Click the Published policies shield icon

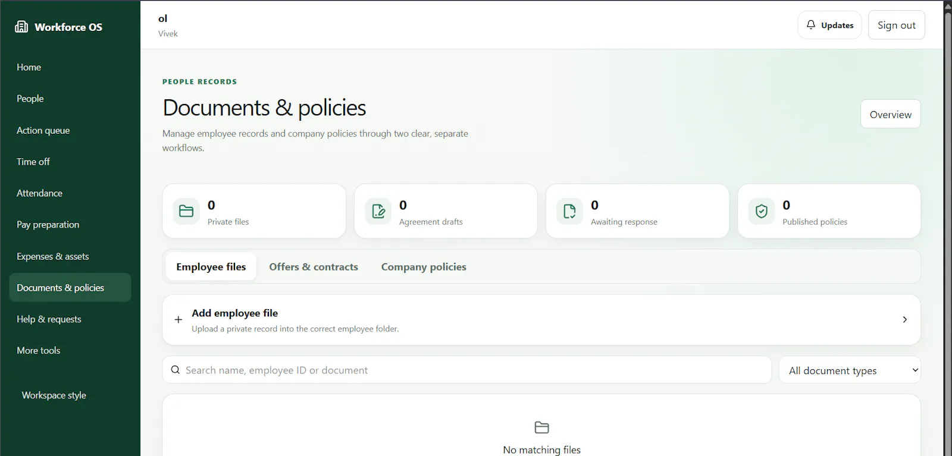(x=762, y=211)
